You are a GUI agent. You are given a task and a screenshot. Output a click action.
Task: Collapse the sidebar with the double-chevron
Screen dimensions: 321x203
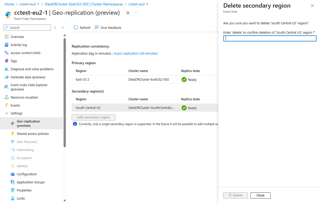pyautogui.click(x=62, y=28)
